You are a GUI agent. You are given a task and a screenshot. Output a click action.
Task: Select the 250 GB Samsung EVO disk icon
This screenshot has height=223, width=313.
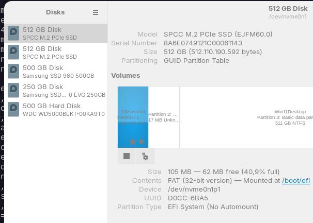coord(13,91)
